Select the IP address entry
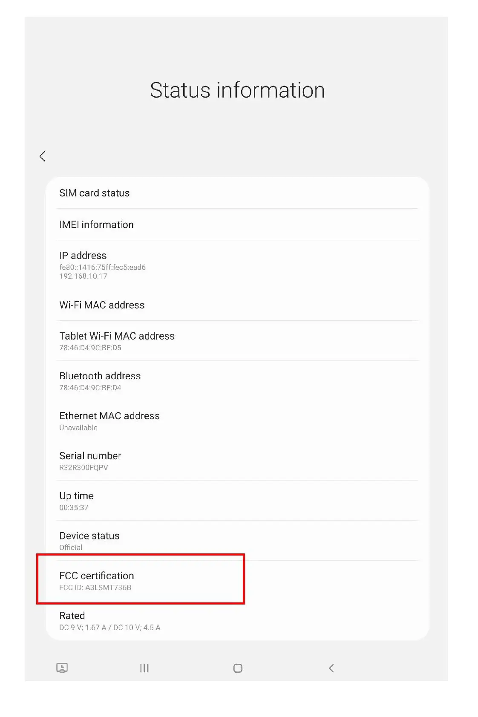Viewport: 478px width, 717px height. point(237,265)
